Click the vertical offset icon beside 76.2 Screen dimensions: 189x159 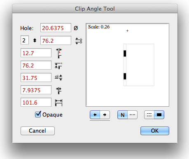click(x=58, y=65)
